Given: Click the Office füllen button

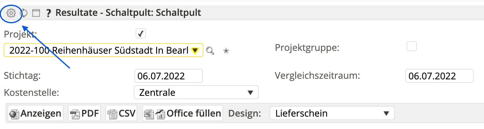Looking at the screenshot, I should click(x=183, y=113).
